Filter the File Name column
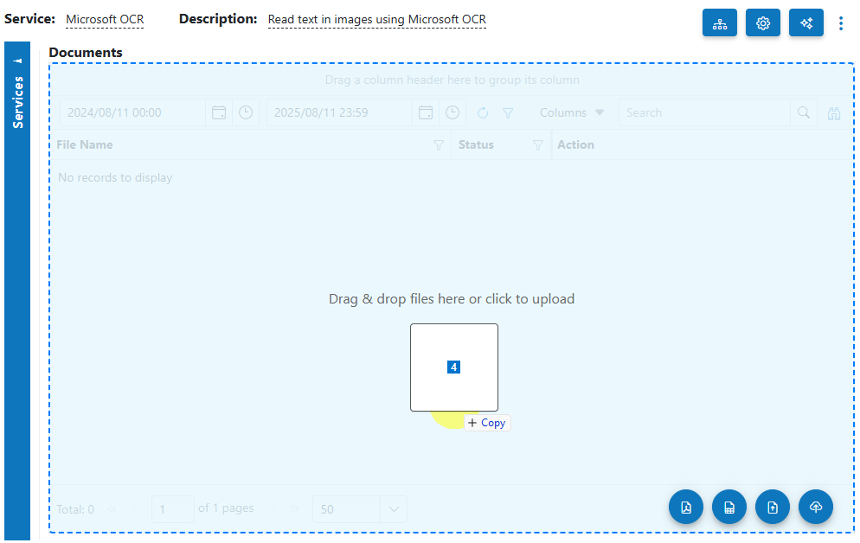Image resolution: width=860 pixels, height=543 pixels. coord(439,145)
